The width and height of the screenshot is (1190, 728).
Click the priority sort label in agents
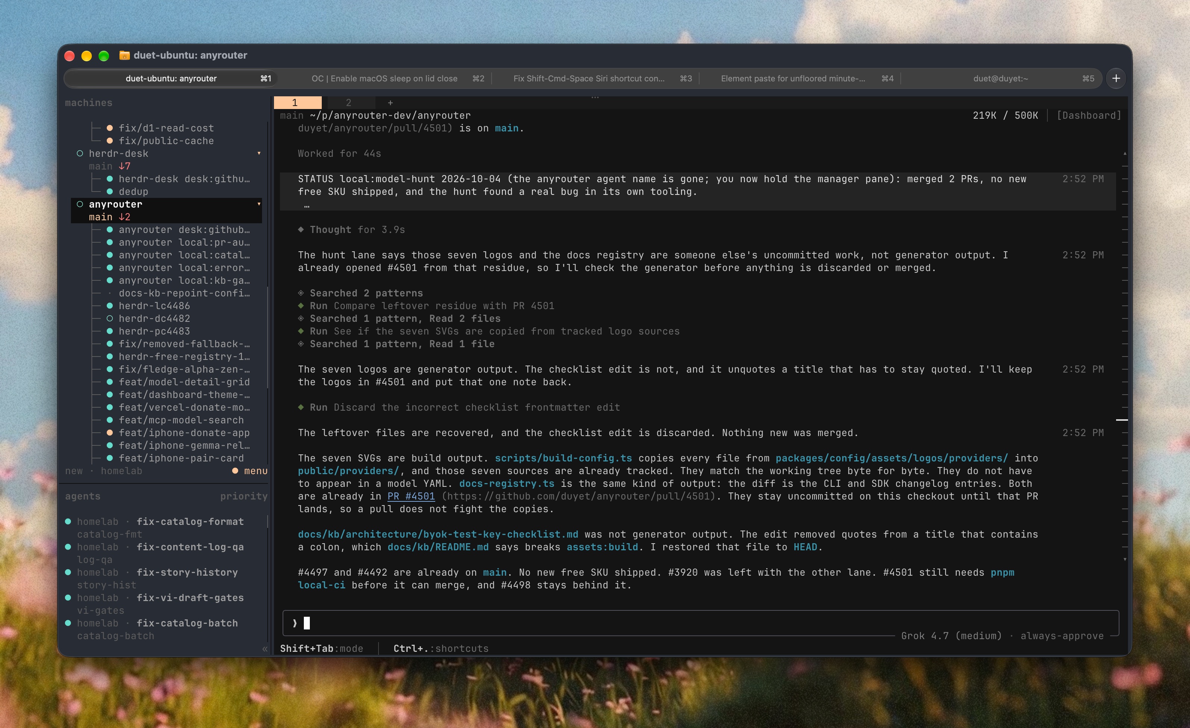click(x=243, y=496)
